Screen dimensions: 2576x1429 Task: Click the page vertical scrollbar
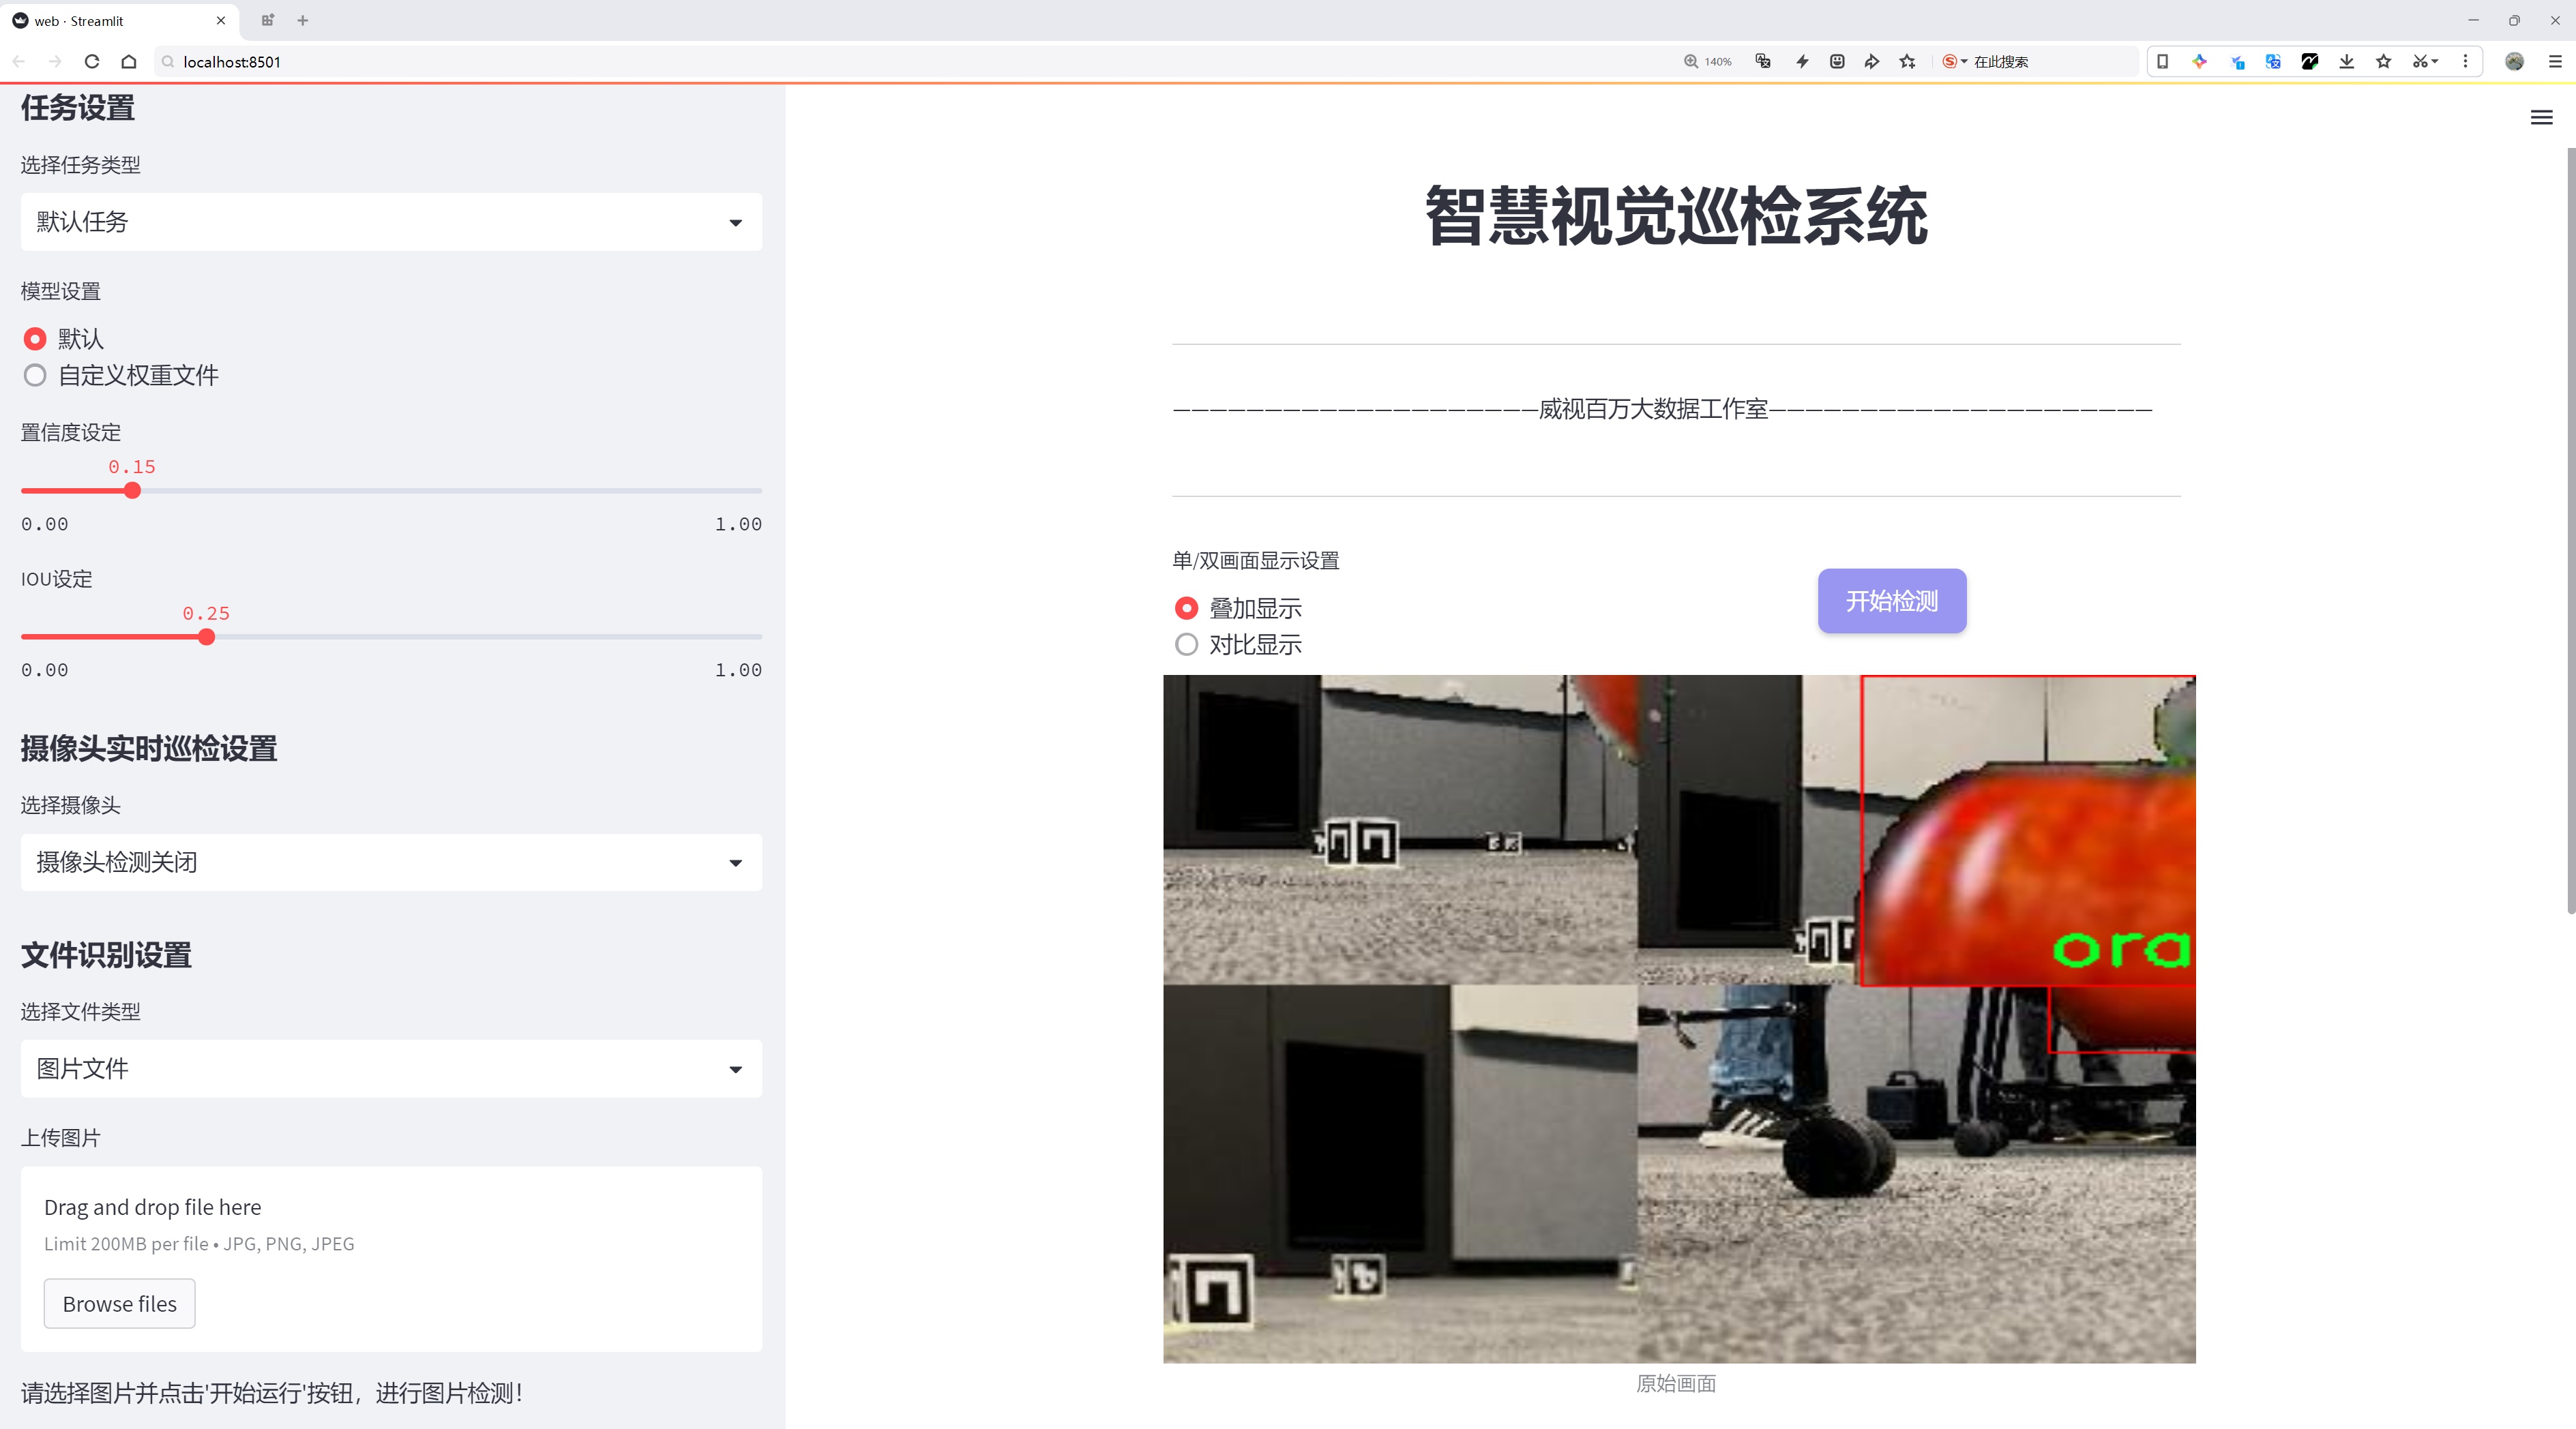(x=2570, y=530)
